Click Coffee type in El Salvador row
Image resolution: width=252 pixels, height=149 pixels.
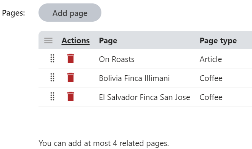tap(211, 97)
